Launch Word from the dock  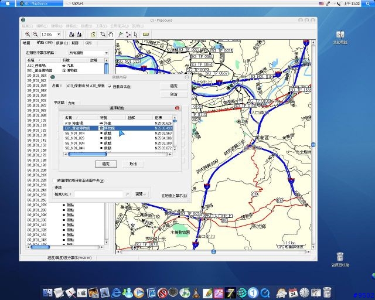pyautogui.click(x=151, y=292)
